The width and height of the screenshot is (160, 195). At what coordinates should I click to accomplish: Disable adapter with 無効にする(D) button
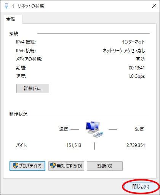(66, 166)
